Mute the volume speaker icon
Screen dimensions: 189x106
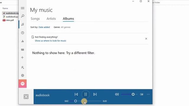pyautogui.click(x=117, y=94)
